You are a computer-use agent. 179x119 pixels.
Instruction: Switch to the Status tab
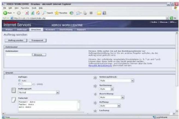click(9, 30)
